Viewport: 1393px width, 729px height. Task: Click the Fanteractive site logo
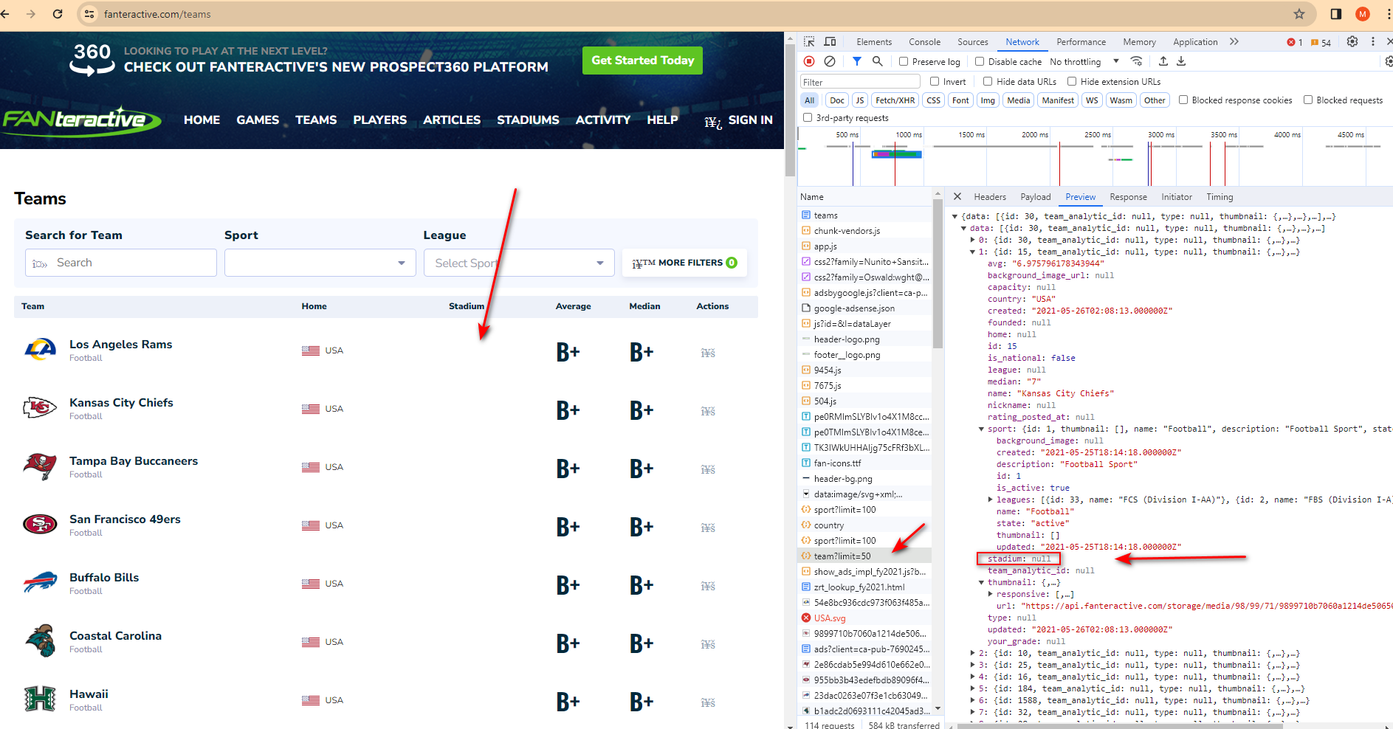tap(81, 120)
